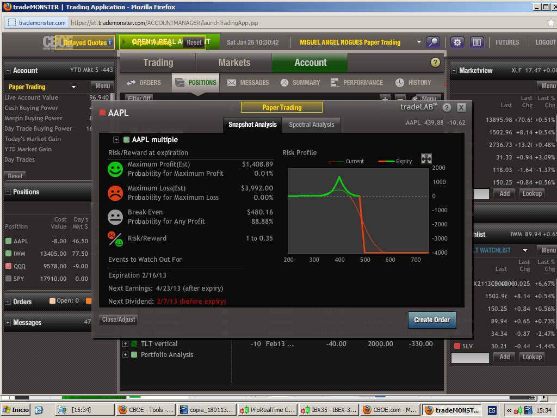The width and height of the screenshot is (557, 418).
Task: Click Reset button in Account panel
Action: (15, 175)
